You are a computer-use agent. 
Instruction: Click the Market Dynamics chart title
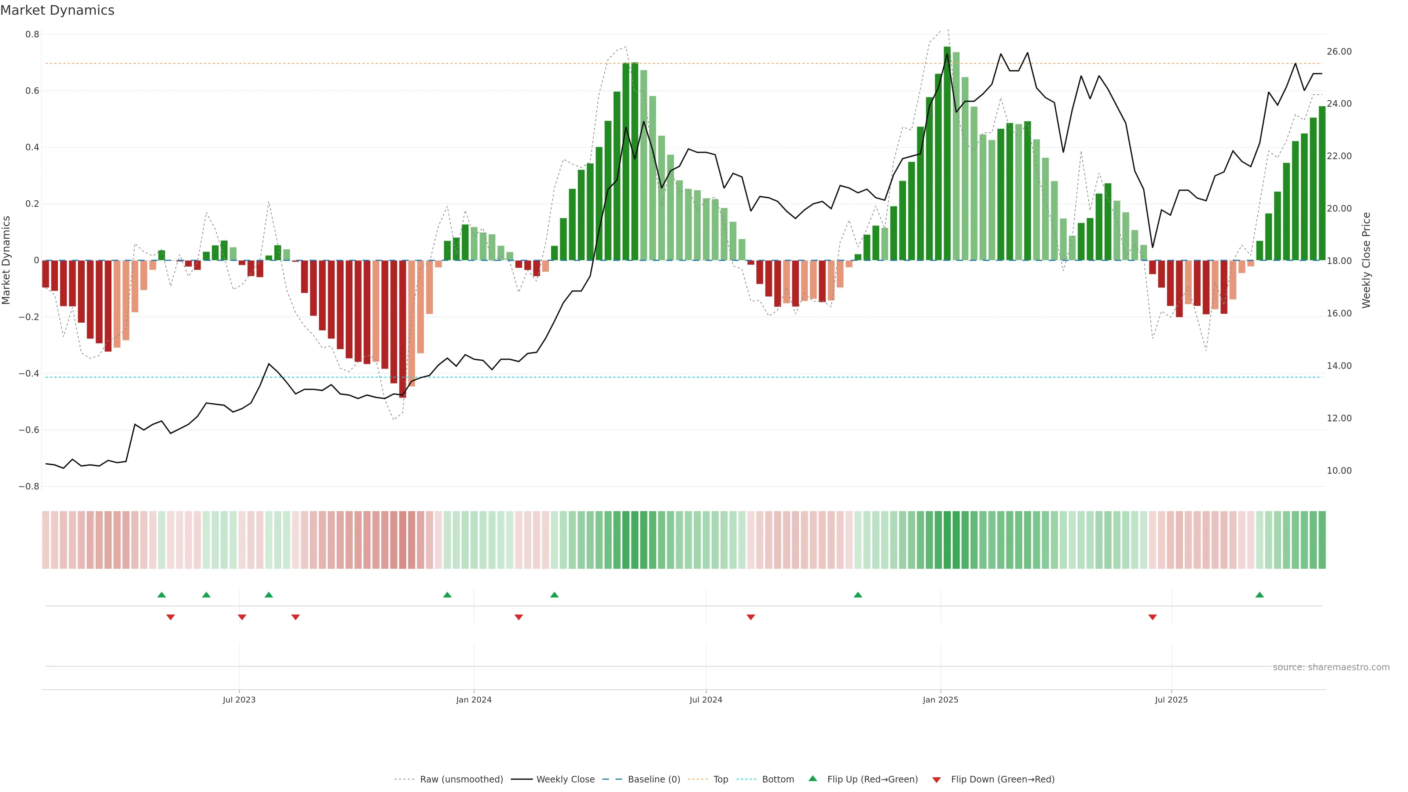58,10
